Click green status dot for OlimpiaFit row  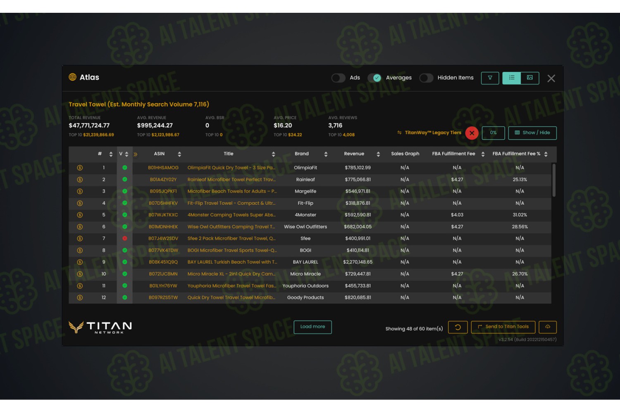pyautogui.click(x=124, y=168)
